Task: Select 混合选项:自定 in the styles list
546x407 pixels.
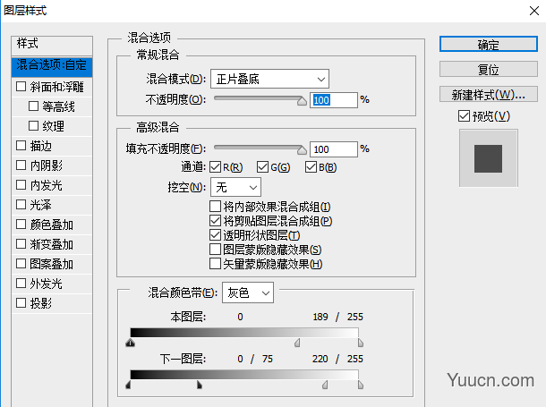Action: tap(53, 65)
